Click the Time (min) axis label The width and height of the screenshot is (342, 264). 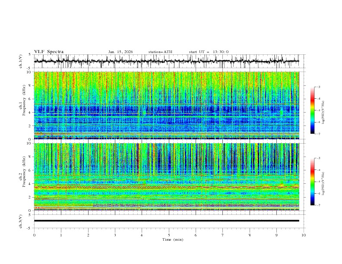coord(172,239)
